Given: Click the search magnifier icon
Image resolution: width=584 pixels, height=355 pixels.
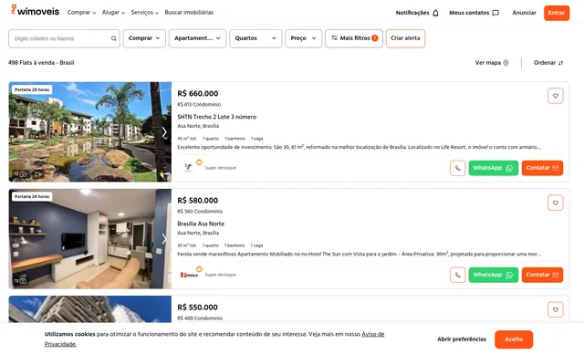Looking at the screenshot, I should [x=113, y=38].
